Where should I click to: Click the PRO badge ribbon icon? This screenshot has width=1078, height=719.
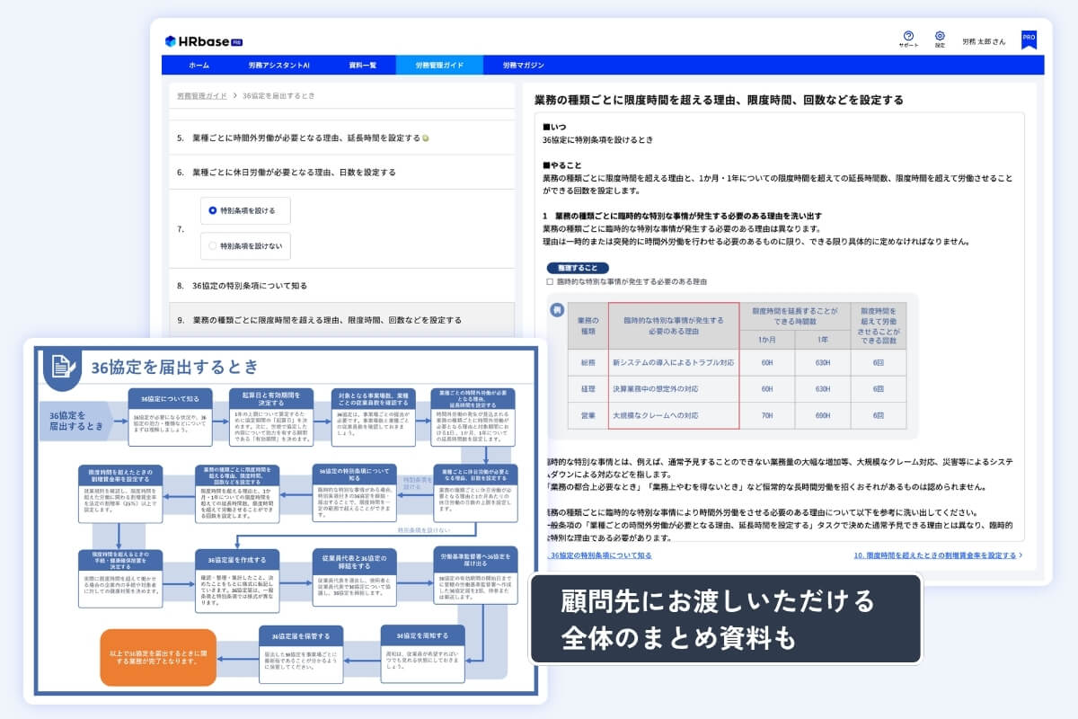pyautogui.click(x=1029, y=40)
